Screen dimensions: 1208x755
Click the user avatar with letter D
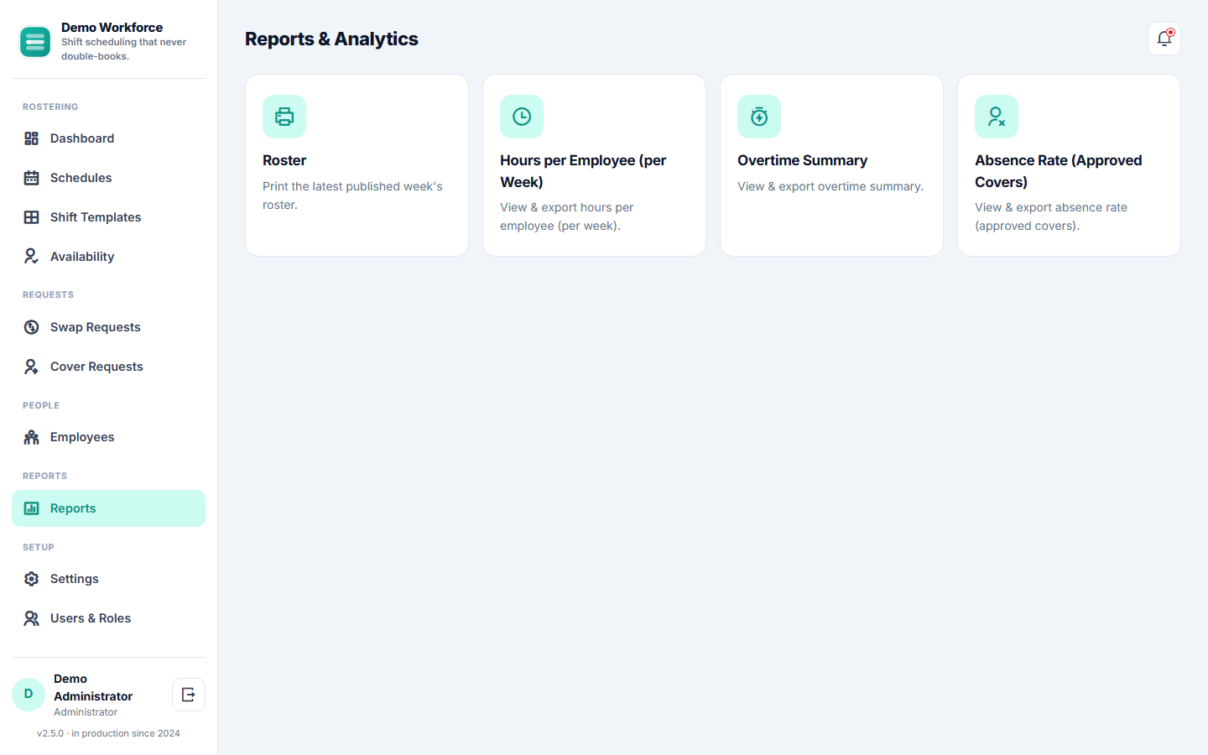[29, 695]
